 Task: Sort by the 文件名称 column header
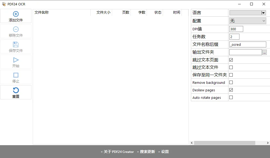click(x=62, y=12)
